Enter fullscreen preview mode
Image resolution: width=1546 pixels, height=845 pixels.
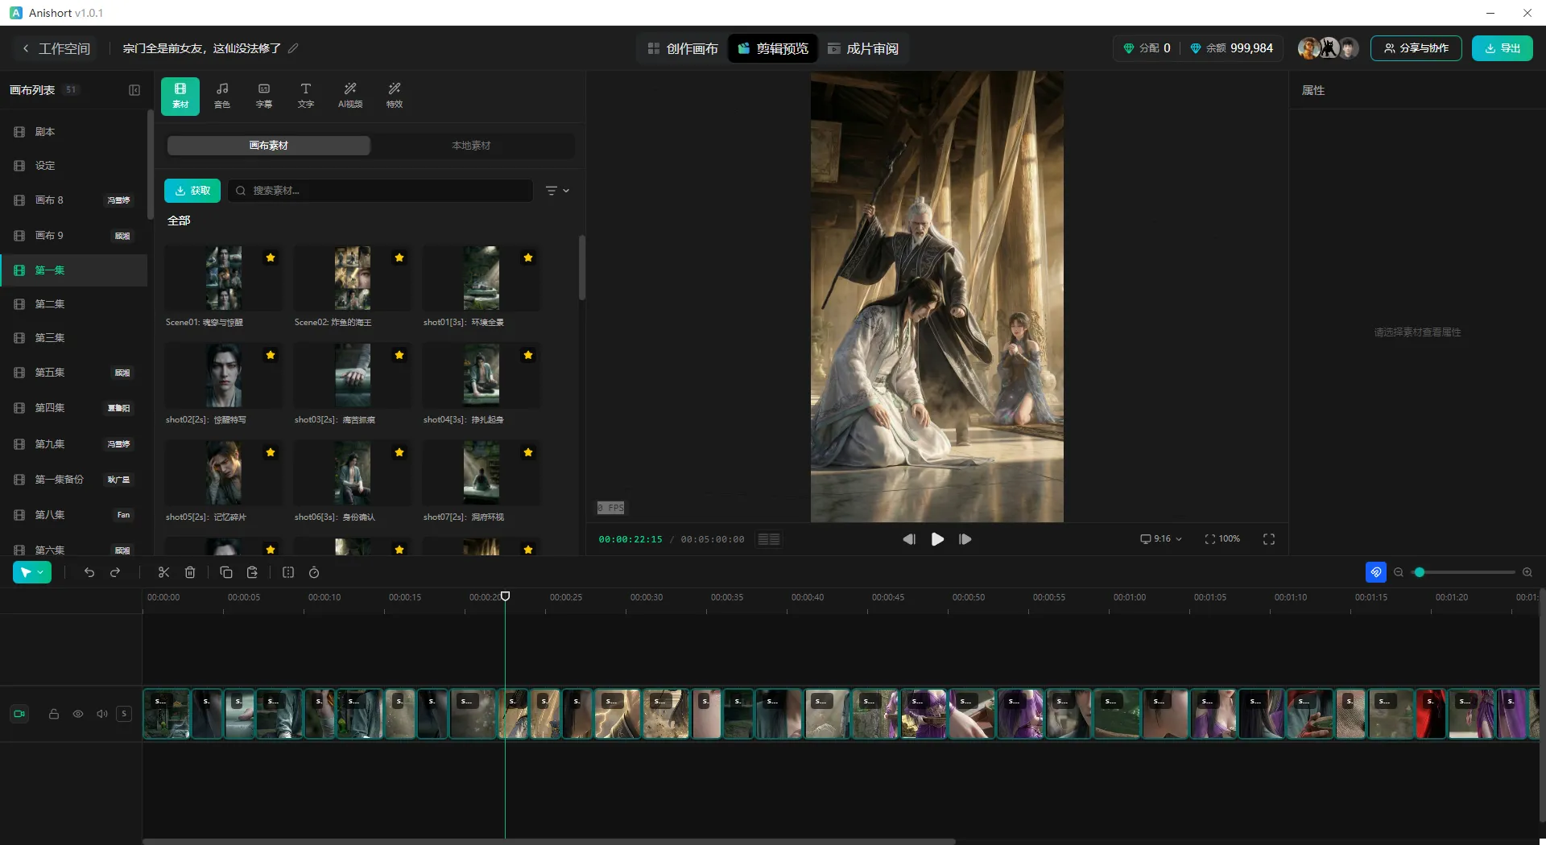tap(1268, 539)
